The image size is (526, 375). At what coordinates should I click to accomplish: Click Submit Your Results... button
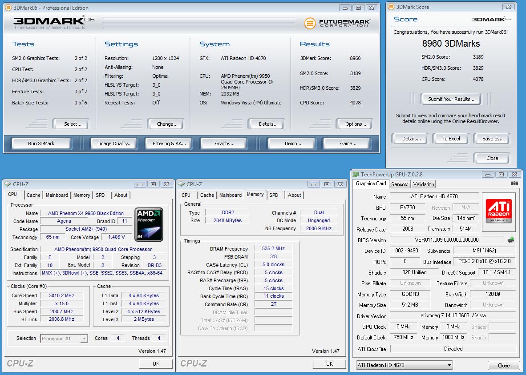[451, 99]
